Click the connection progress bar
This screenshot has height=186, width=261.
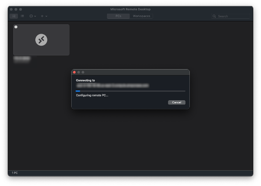point(130,91)
